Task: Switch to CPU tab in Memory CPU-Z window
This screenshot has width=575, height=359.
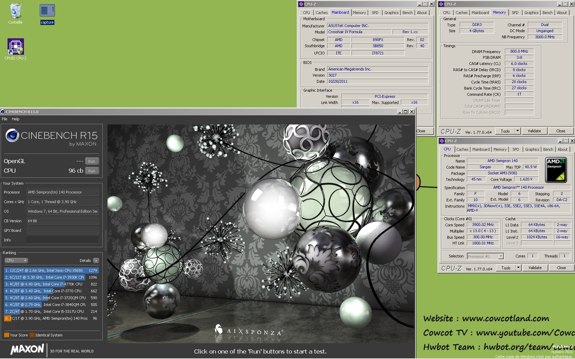Action: tap(446, 13)
